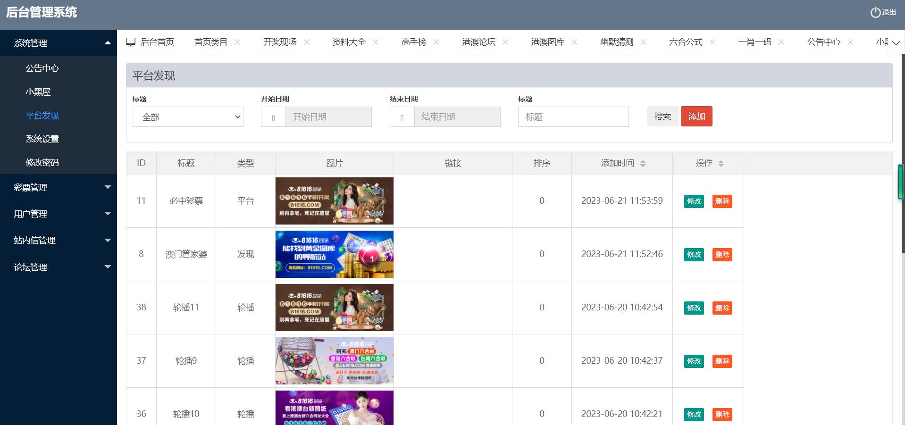This screenshot has width=905, height=425.
Task: Switch to the 开奖现场 tab
Action: 280,42
